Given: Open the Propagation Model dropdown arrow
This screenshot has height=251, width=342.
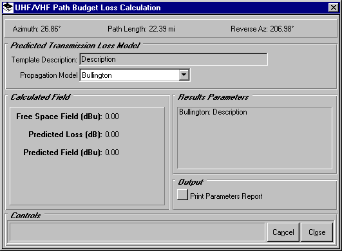Looking at the screenshot, I should pos(184,75).
